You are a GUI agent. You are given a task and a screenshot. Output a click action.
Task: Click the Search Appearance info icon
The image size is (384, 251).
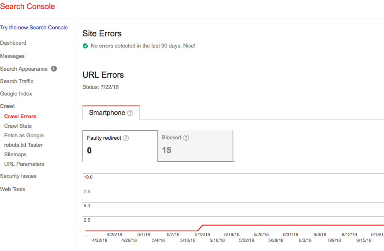point(53,69)
